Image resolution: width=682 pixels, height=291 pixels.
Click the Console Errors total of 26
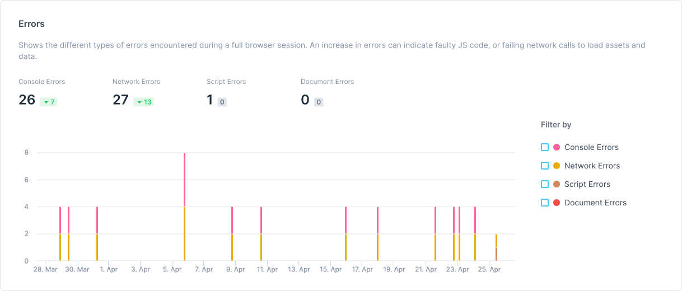27,100
